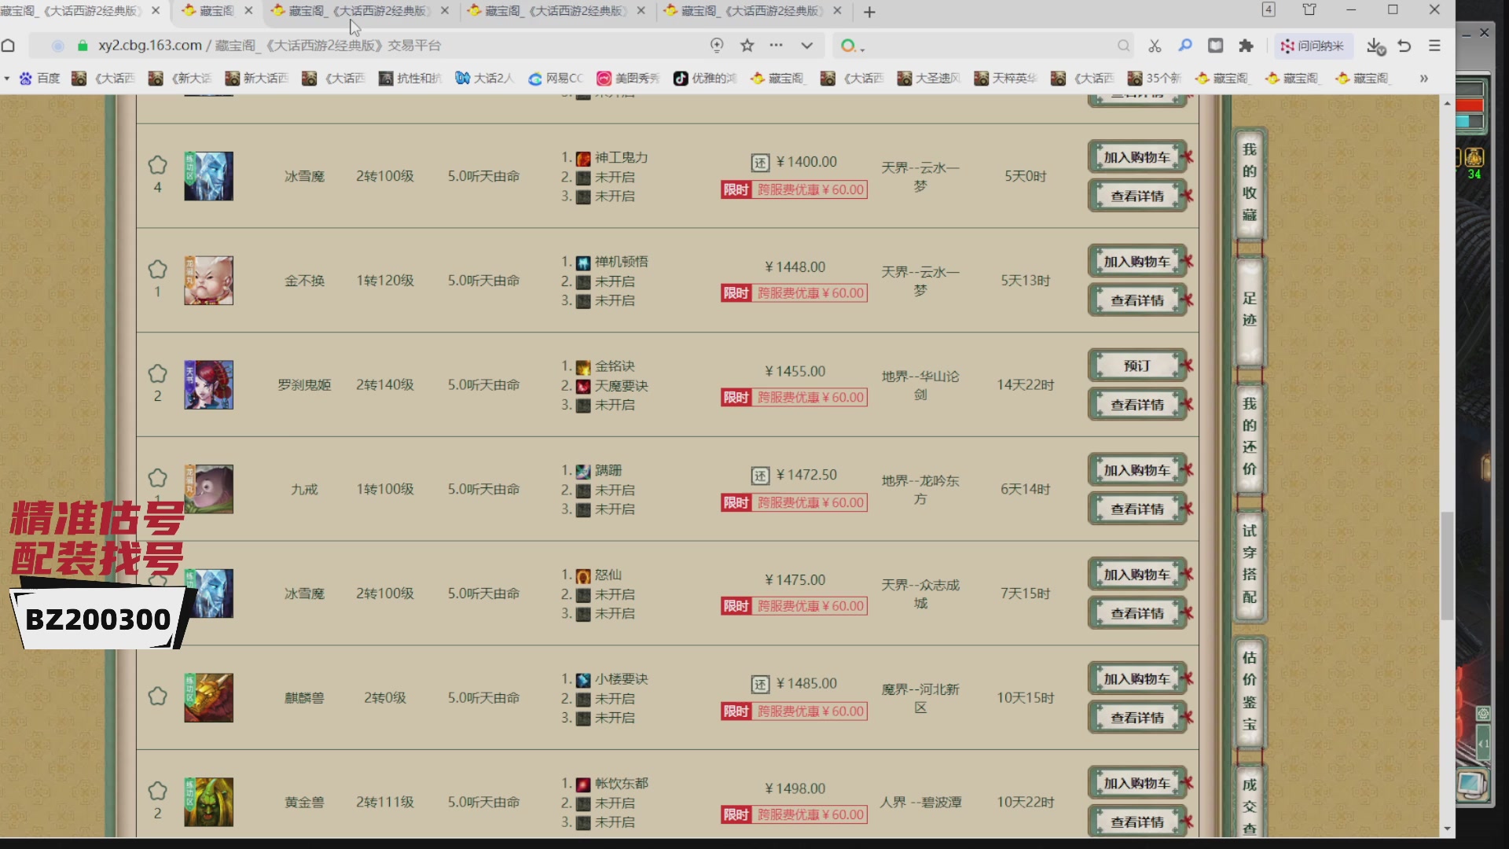Toggle favorite star on 麒麟兽 listing
The width and height of the screenshot is (1509, 849).
(157, 696)
